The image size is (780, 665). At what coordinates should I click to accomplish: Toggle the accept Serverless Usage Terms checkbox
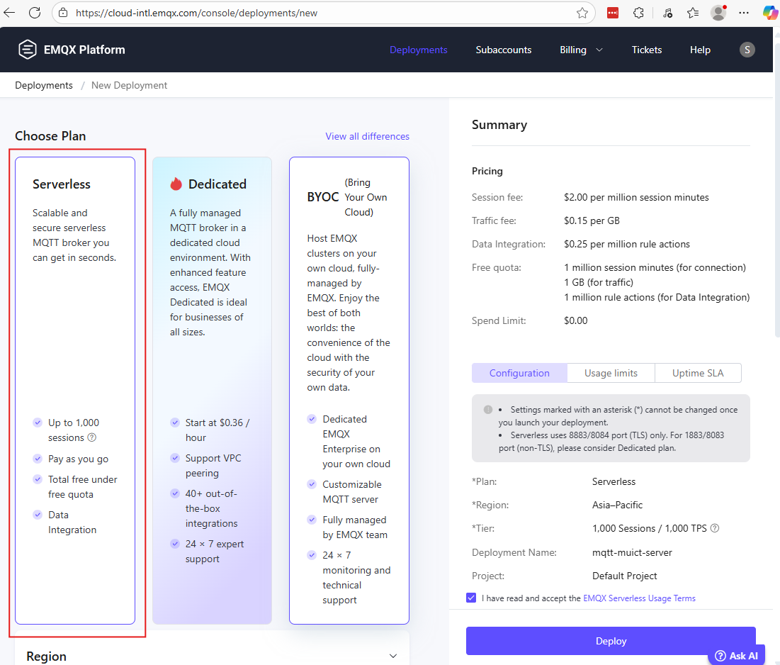(472, 598)
